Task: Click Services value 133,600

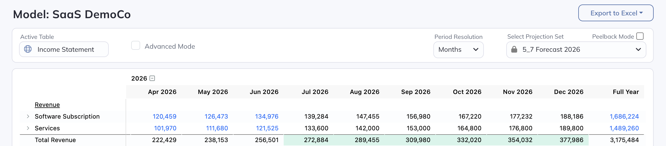Action: point(316,128)
